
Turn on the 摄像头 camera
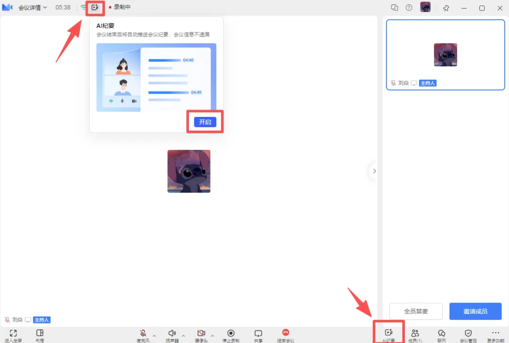(x=201, y=335)
